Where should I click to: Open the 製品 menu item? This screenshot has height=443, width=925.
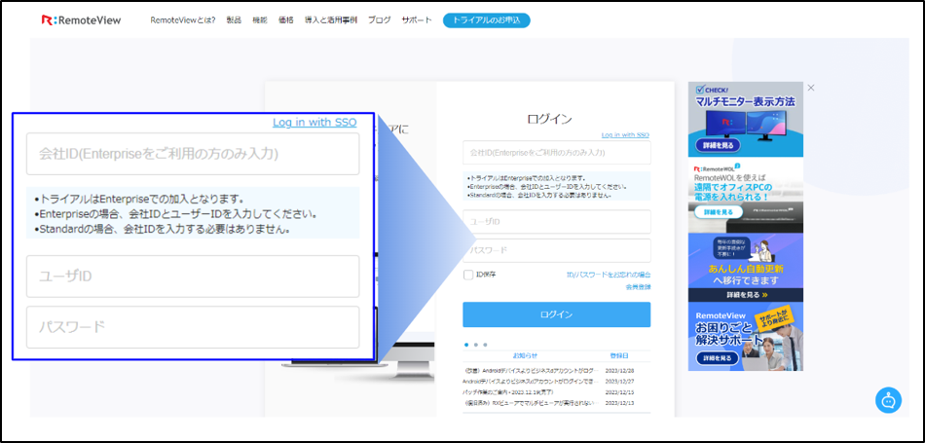coord(234,20)
